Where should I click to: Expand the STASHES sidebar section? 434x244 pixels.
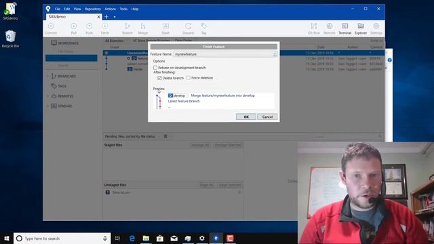pyautogui.click(x=48, y=106)
